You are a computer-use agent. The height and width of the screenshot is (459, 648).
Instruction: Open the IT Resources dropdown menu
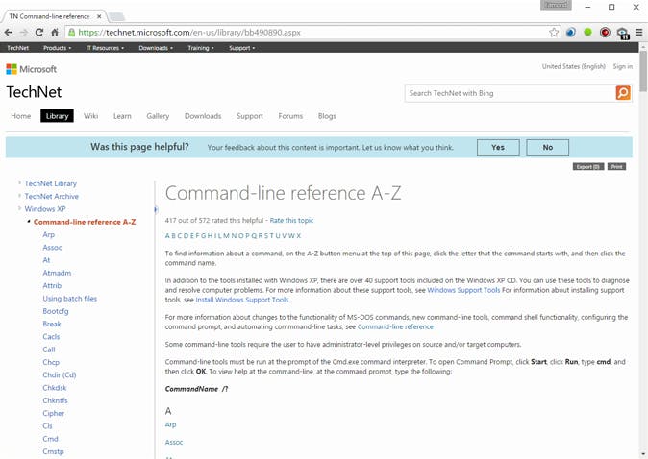coord(105,48)
